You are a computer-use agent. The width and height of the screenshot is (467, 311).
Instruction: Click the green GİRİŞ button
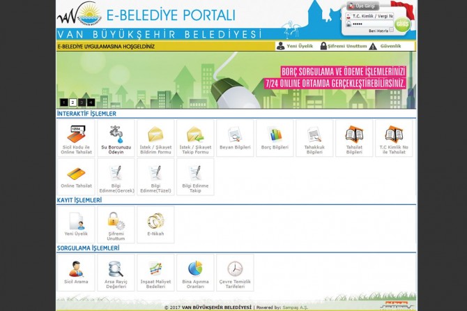(402, 24)
